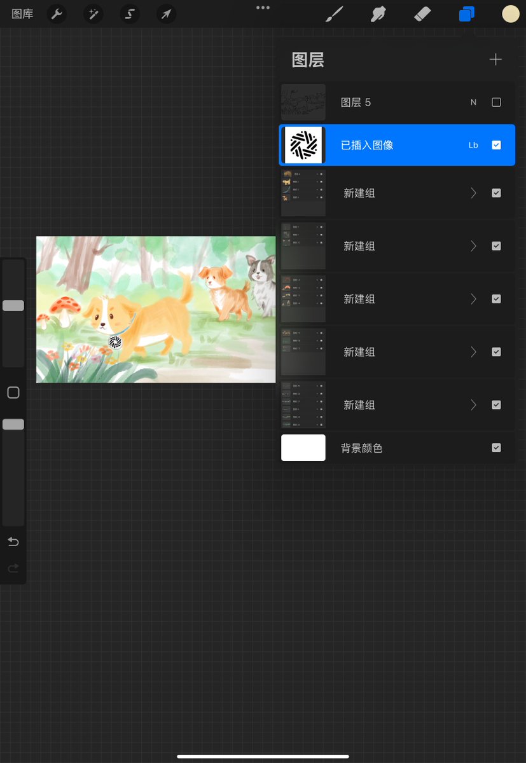Expand the third 新建组 group chevron
The width and height of the screenshot is (526, 763).
(x=473, y=299)
